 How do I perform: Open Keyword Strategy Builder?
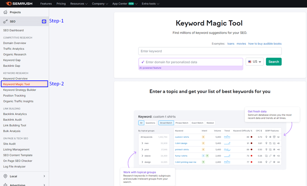[20, 90]
